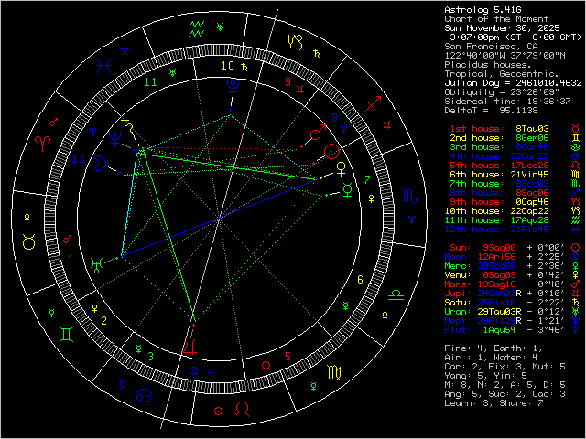The width and height of the screenshot is (586, 439).
Task: Select the red Mars planet glyph in house 8
Action: coord(319,133)
